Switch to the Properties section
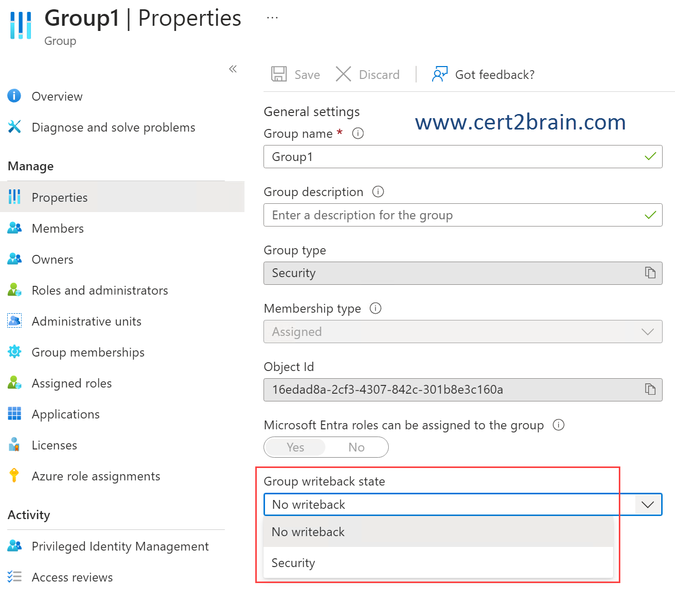The image size is (675, 597). tap(60, 197)
